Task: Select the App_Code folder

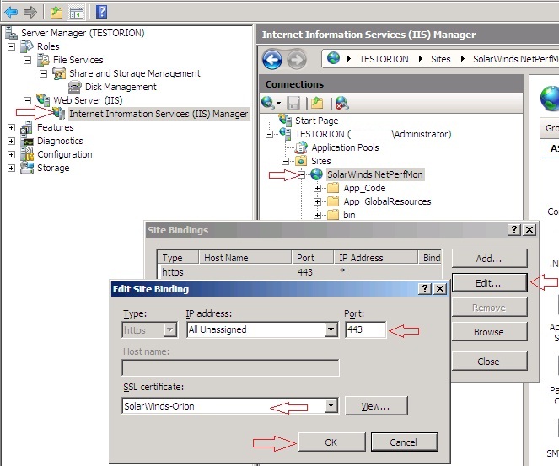Action: pos(364,188)
